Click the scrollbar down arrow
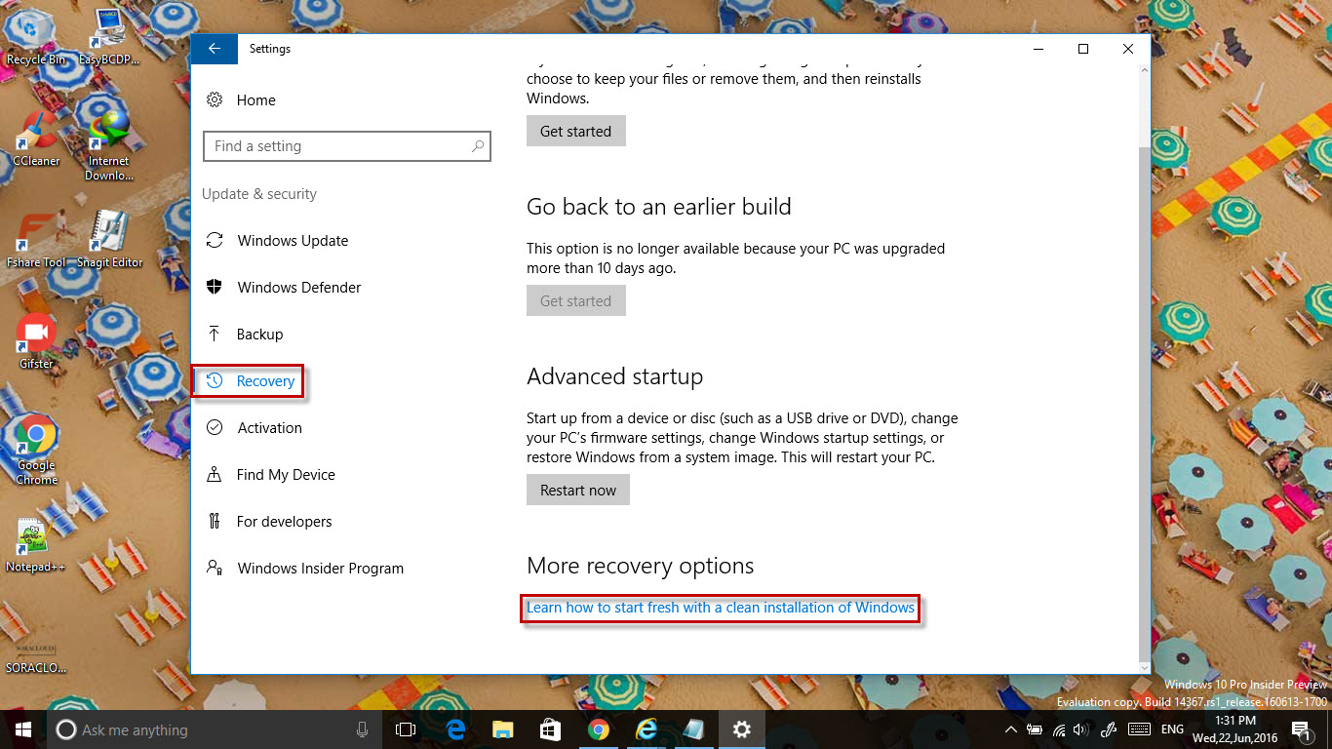1332x749 pixels. coord(1144,667)
